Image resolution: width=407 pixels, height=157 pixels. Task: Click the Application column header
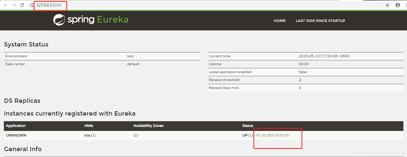pos(16,126)
